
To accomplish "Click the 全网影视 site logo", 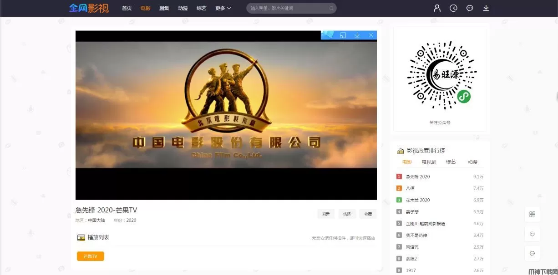I will (x=89, y=8).
